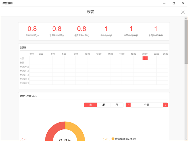The height and width of the screenshot is (141, 188).
Task: Click the vertical scrollbar thumb
Action: point(186,41)
